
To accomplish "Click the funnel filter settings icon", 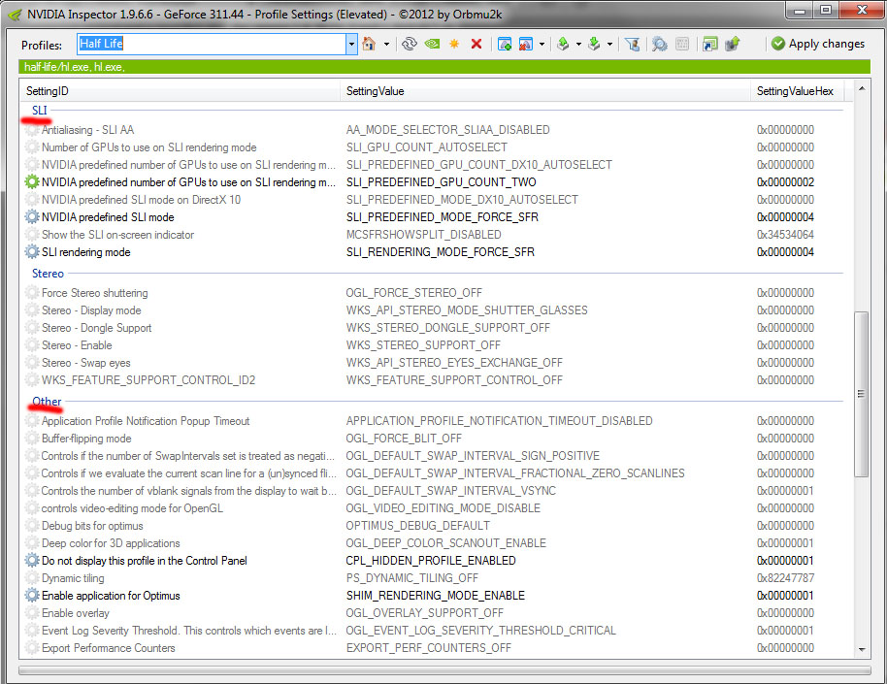I will (x=633, y=44).
